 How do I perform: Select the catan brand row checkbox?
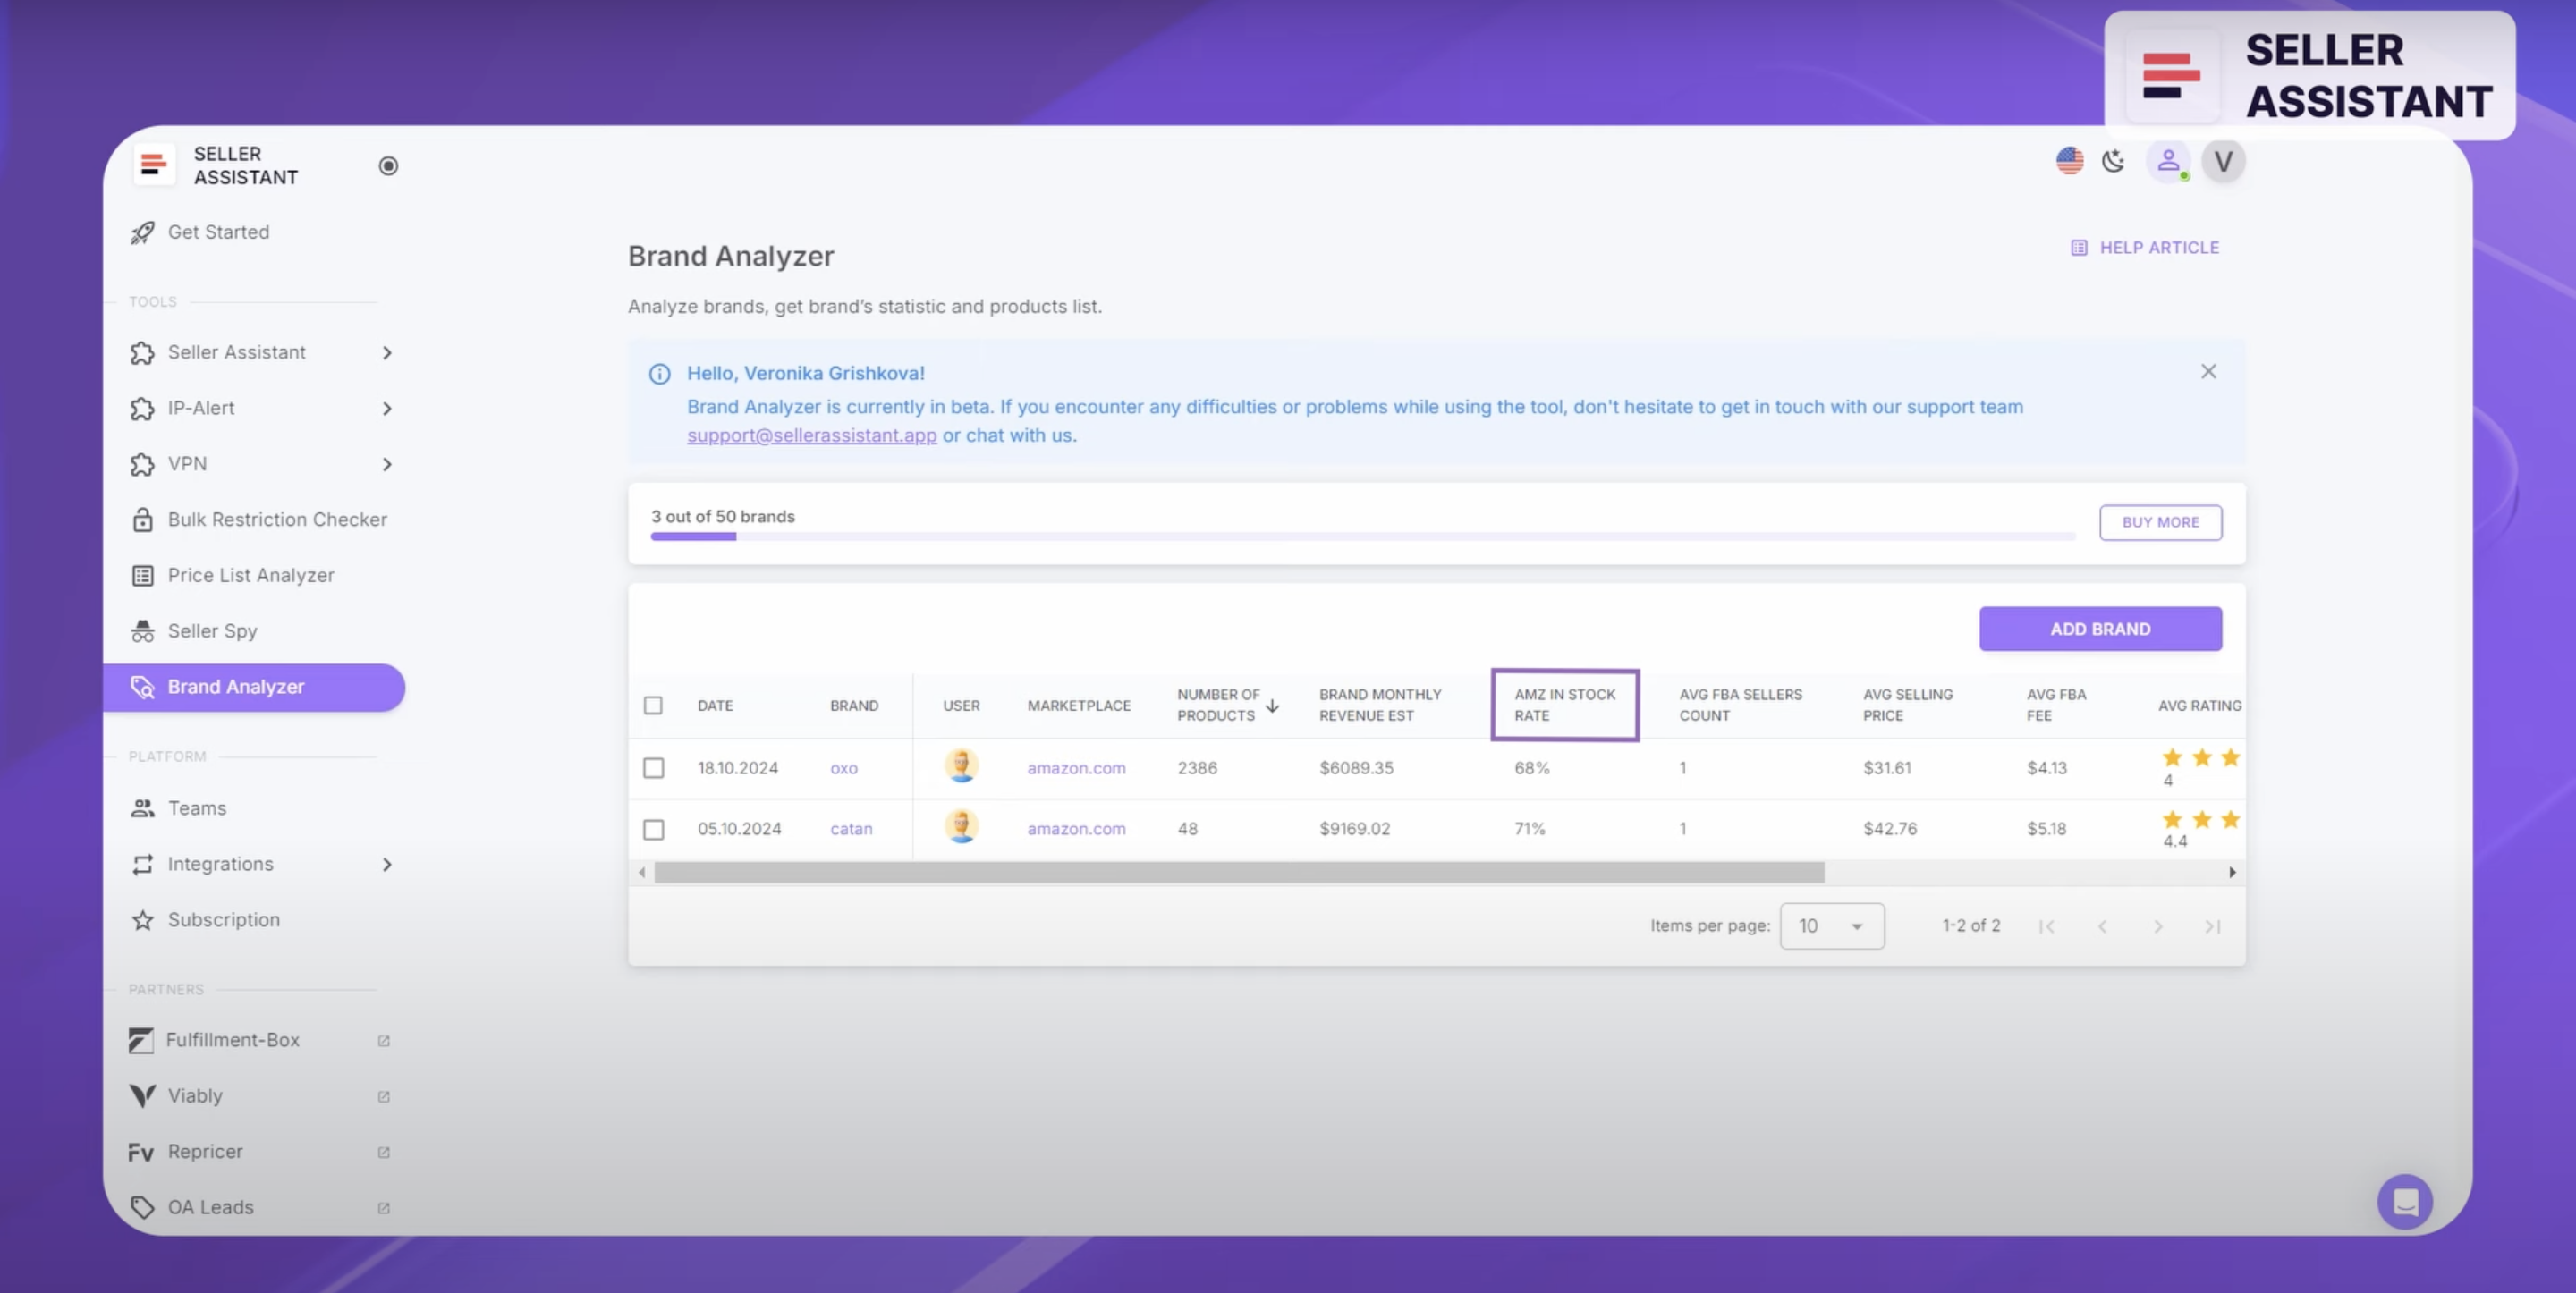[x=653, y=829]
